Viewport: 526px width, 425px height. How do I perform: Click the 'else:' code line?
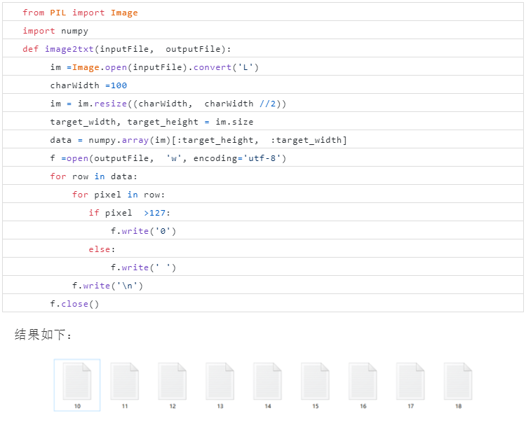[263, 249]
